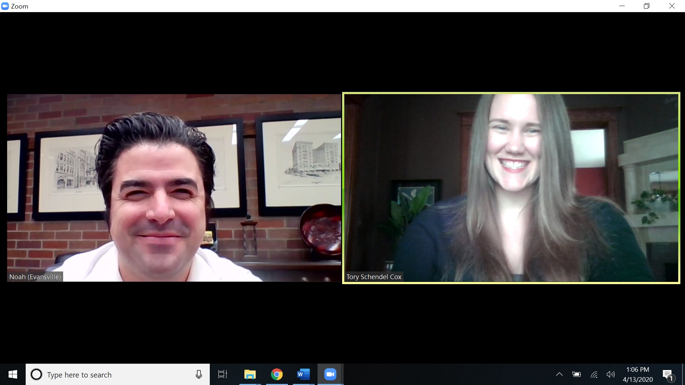Click the battery status icon
Viewport: 685px width, 385px height.
[576, 374]
